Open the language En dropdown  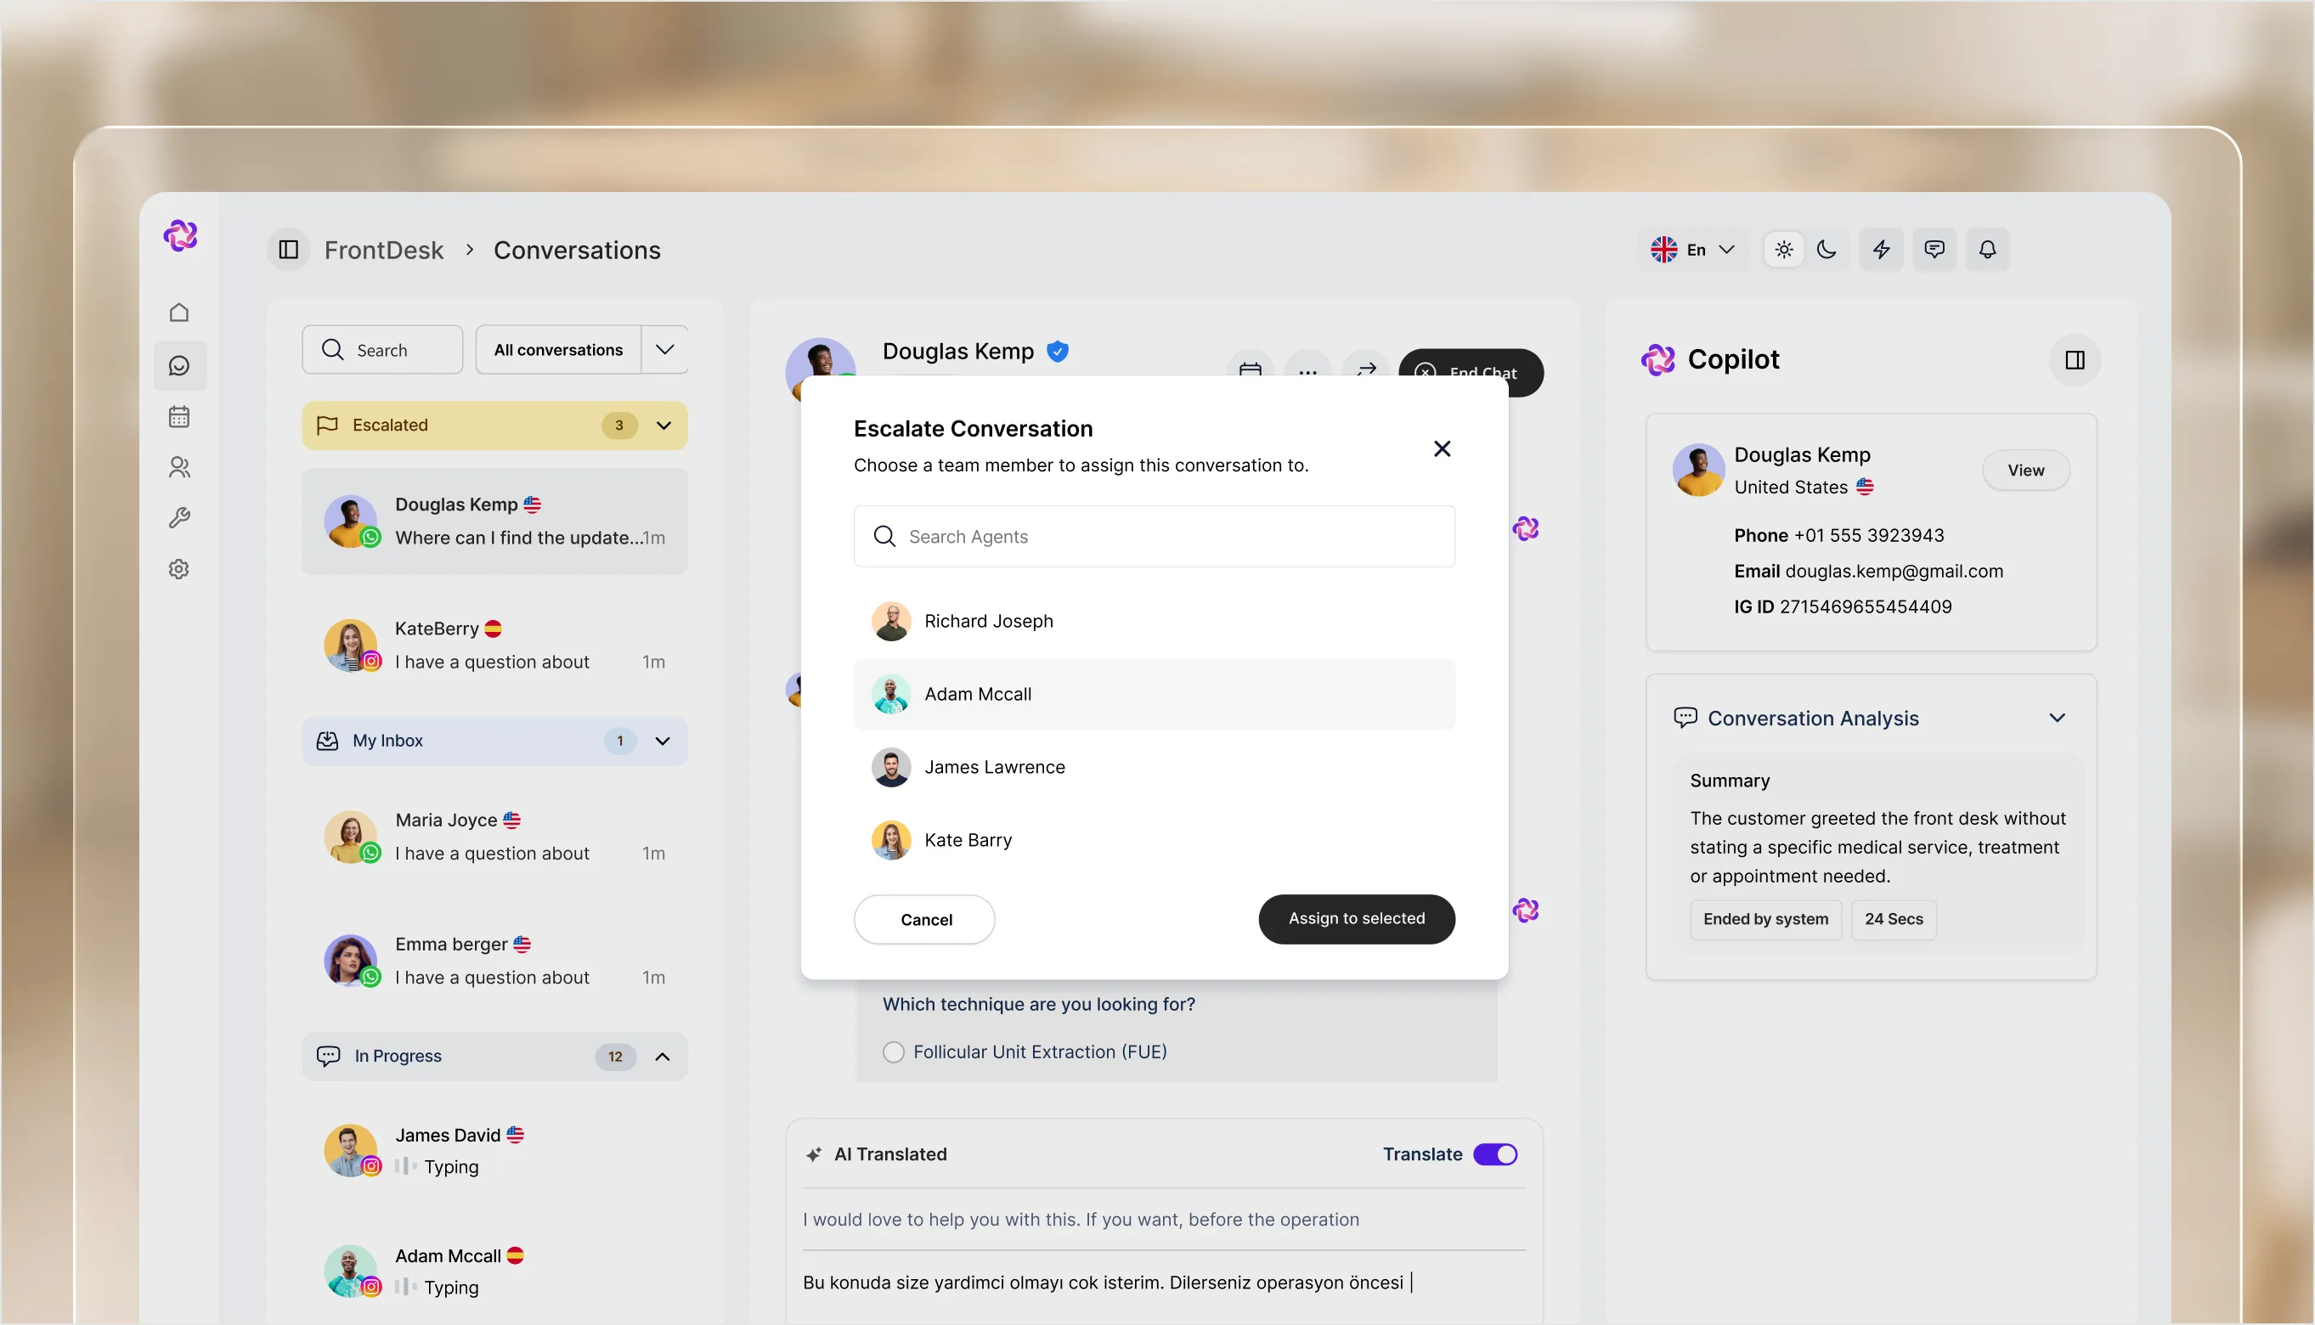(x=1692, y=250)
